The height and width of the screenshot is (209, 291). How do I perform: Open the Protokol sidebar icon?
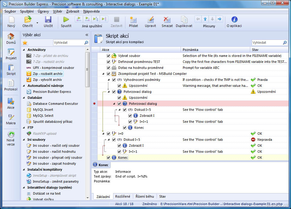point(11,83)
